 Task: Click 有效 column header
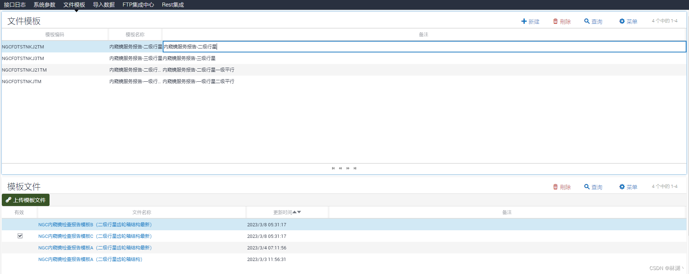(x=19, y=212)
